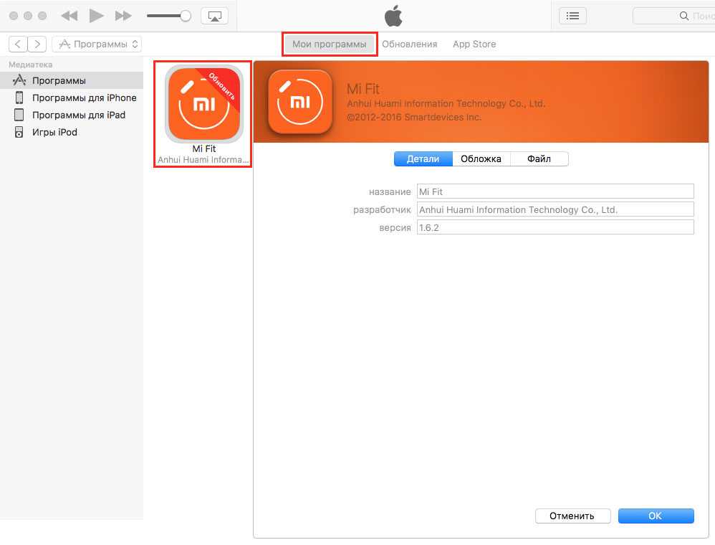The width and height of the screenshot is (715, 545).
Task: Go back with the left arrow
Action: click(18, 44)
